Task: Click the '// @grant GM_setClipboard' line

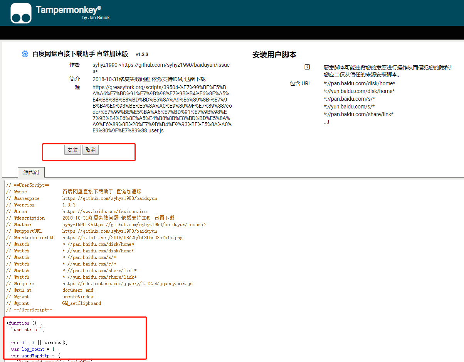Action: [x=54, y=303]
